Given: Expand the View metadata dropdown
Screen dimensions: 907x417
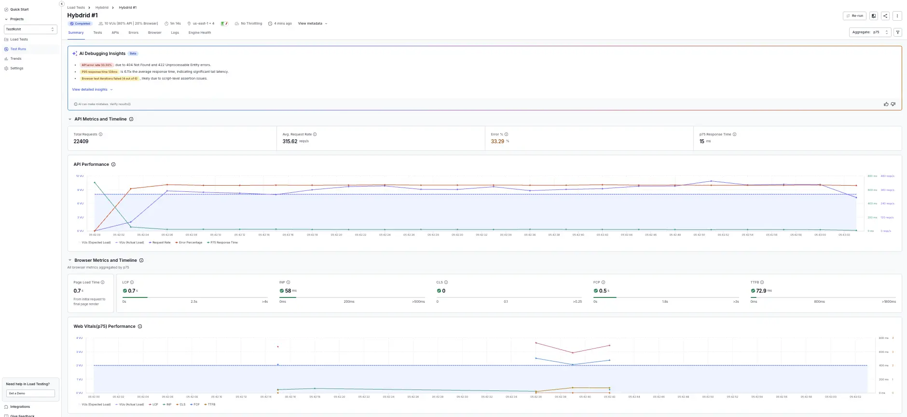Looking at the screenshot, I should tap(313, 24).
